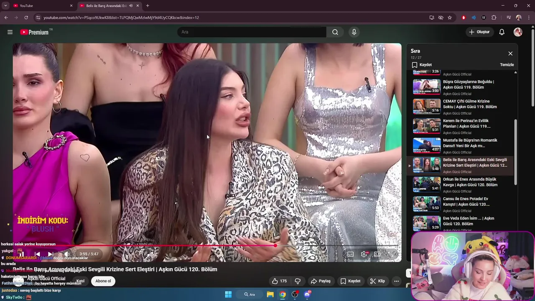535x301 pixels.
Task: Open the red hand ad blocker extension
Action: coord(464,18)
